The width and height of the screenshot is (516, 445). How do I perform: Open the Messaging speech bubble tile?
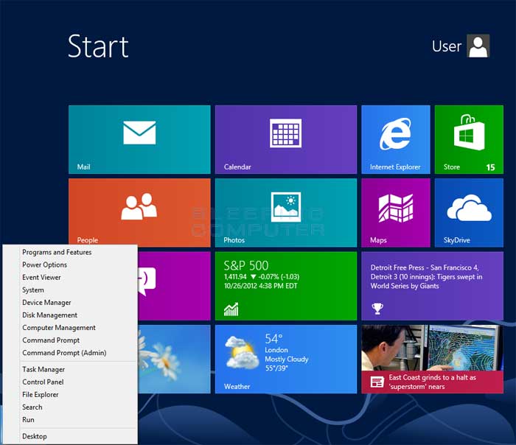[x=174, y=286]
